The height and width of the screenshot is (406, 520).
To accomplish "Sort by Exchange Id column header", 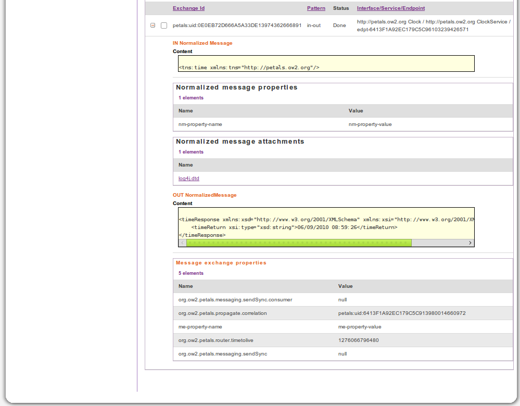I will click(188, 8).
